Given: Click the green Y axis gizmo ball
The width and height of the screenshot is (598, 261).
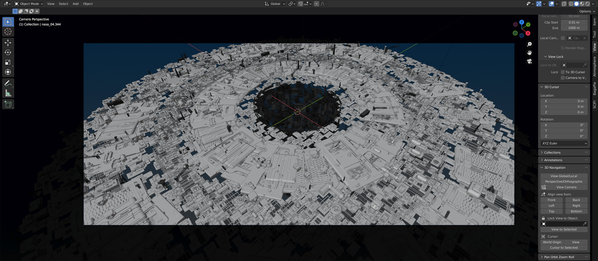Looking at the screenshot, I should tap(528, 25).
